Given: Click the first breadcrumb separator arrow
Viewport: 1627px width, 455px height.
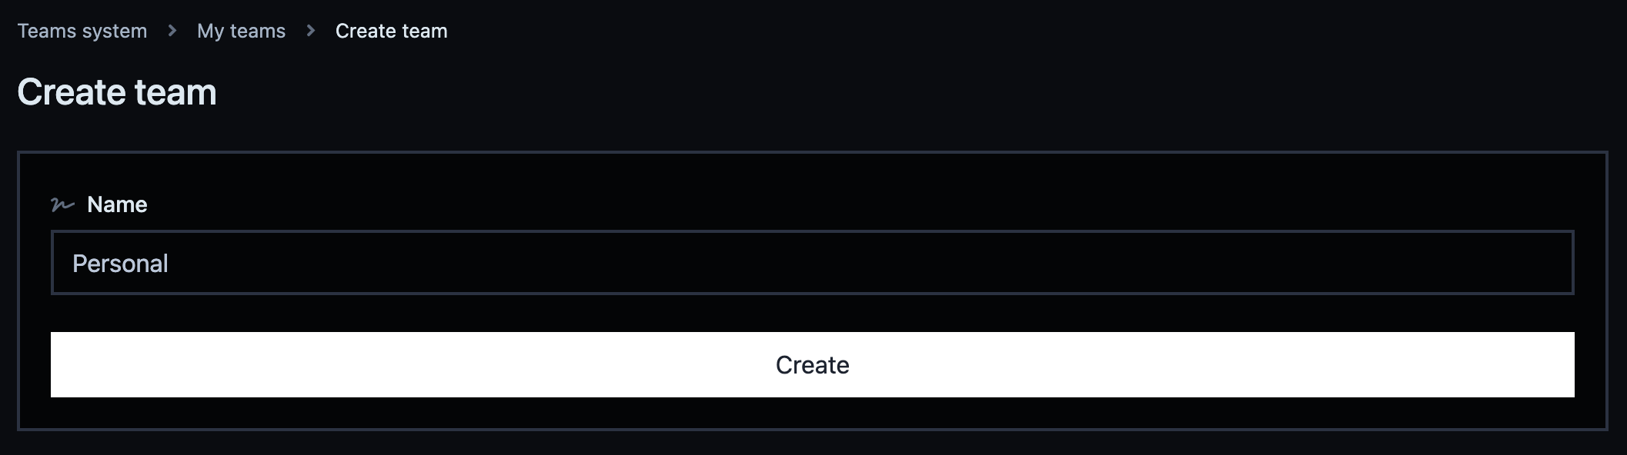Looking at the screenshot, I should coord(172,31).
